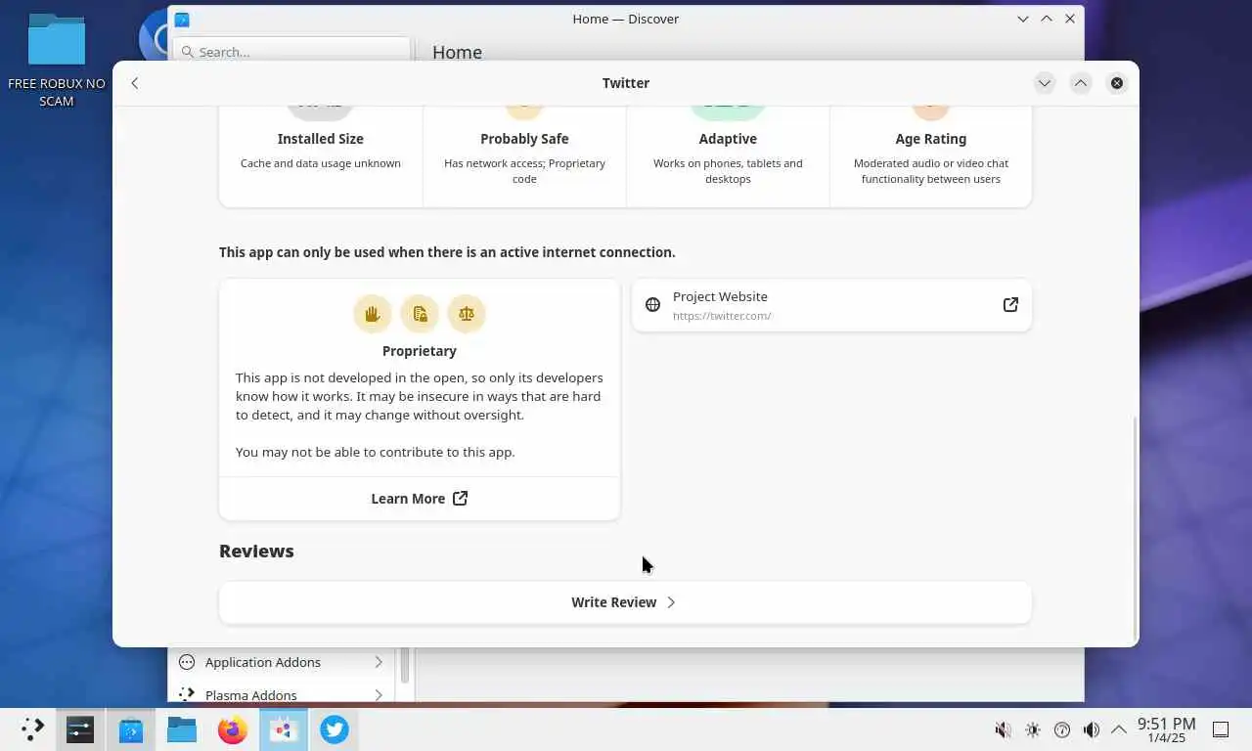1252x751 pixels.
Task: Click the Proprietary balance scale icon
Action: pyautogui.click(x=467, y=314)
